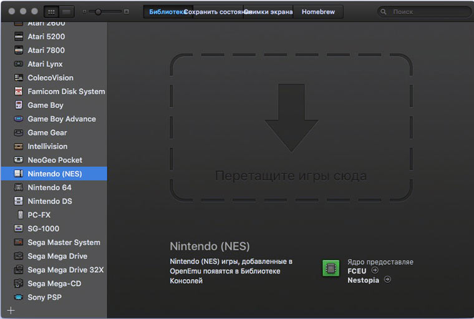
Task: Click the Atari Lynx label
Action: [x=45, y=64]
